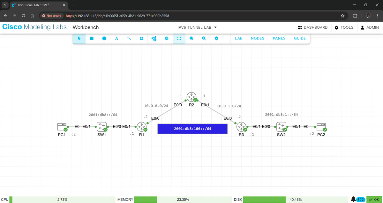383x203 pixels.
Task: Go to browser home page
Action: click(x=32, y=16)
